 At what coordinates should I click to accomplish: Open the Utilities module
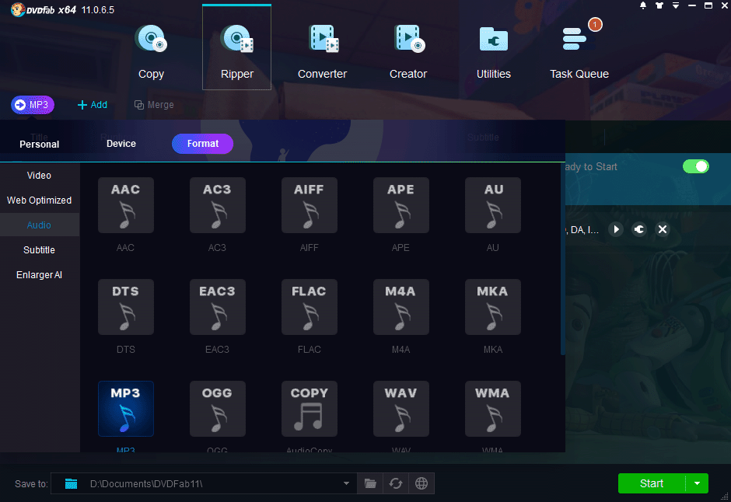(493, 51)
